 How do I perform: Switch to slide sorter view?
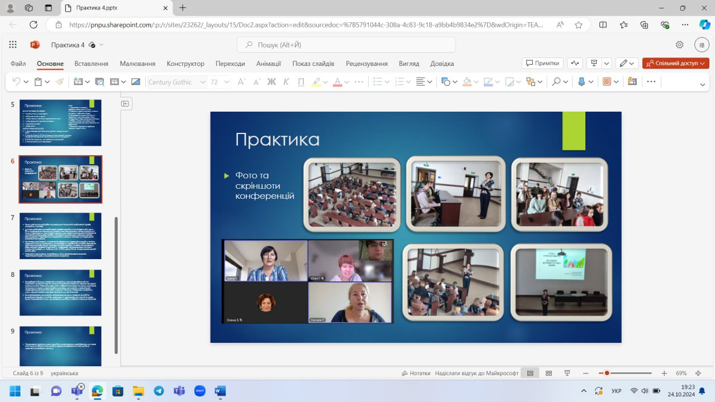click(x=549, y=373)
